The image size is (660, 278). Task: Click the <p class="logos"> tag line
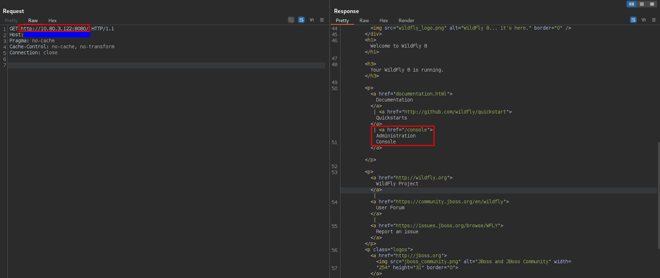point(389,249)
